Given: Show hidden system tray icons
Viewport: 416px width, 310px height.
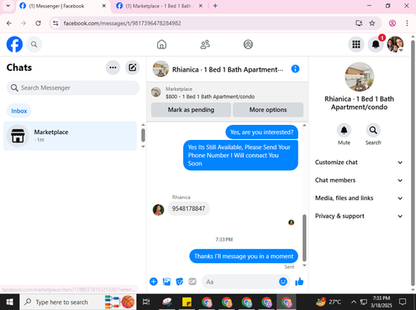Looking at the screenshot, I should tap(354, 302).
